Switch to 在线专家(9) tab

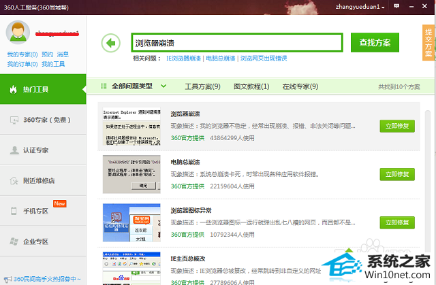point(300,86)
